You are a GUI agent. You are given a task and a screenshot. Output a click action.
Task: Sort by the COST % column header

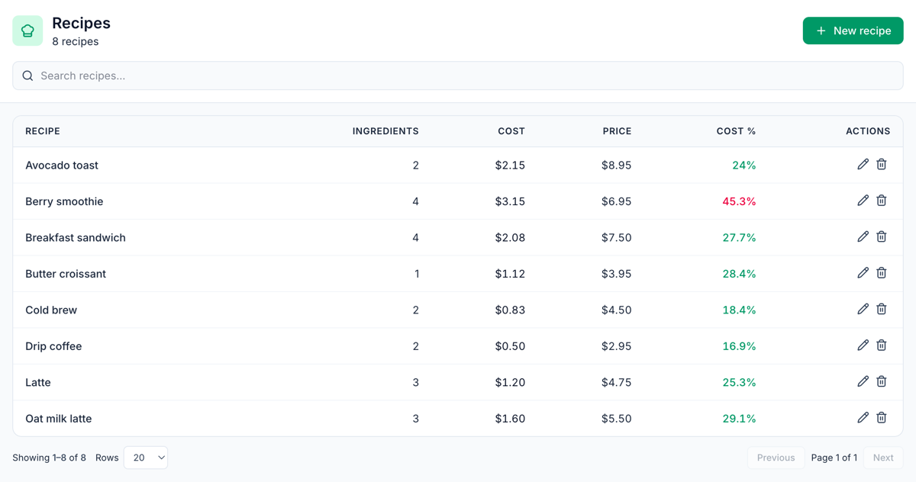click(x=736, y=131)
